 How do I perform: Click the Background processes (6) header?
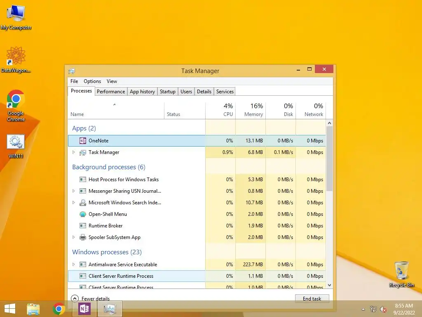pyautogui.click(x=109, y=167)
